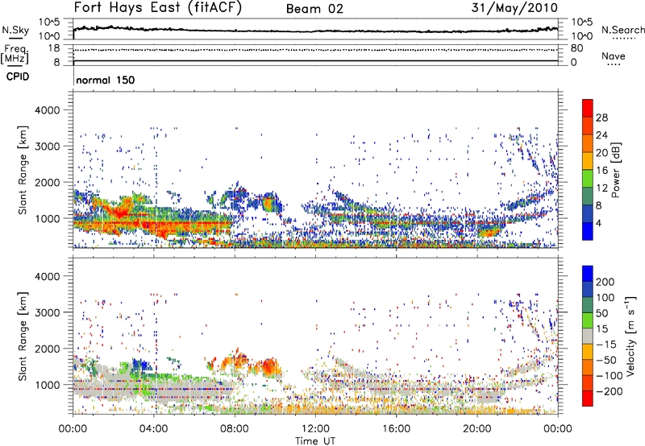The width and height of the screenshot is (645, 446).
Task: Click Velocity colorbar tick label '200'
Action: coord(605,282)
